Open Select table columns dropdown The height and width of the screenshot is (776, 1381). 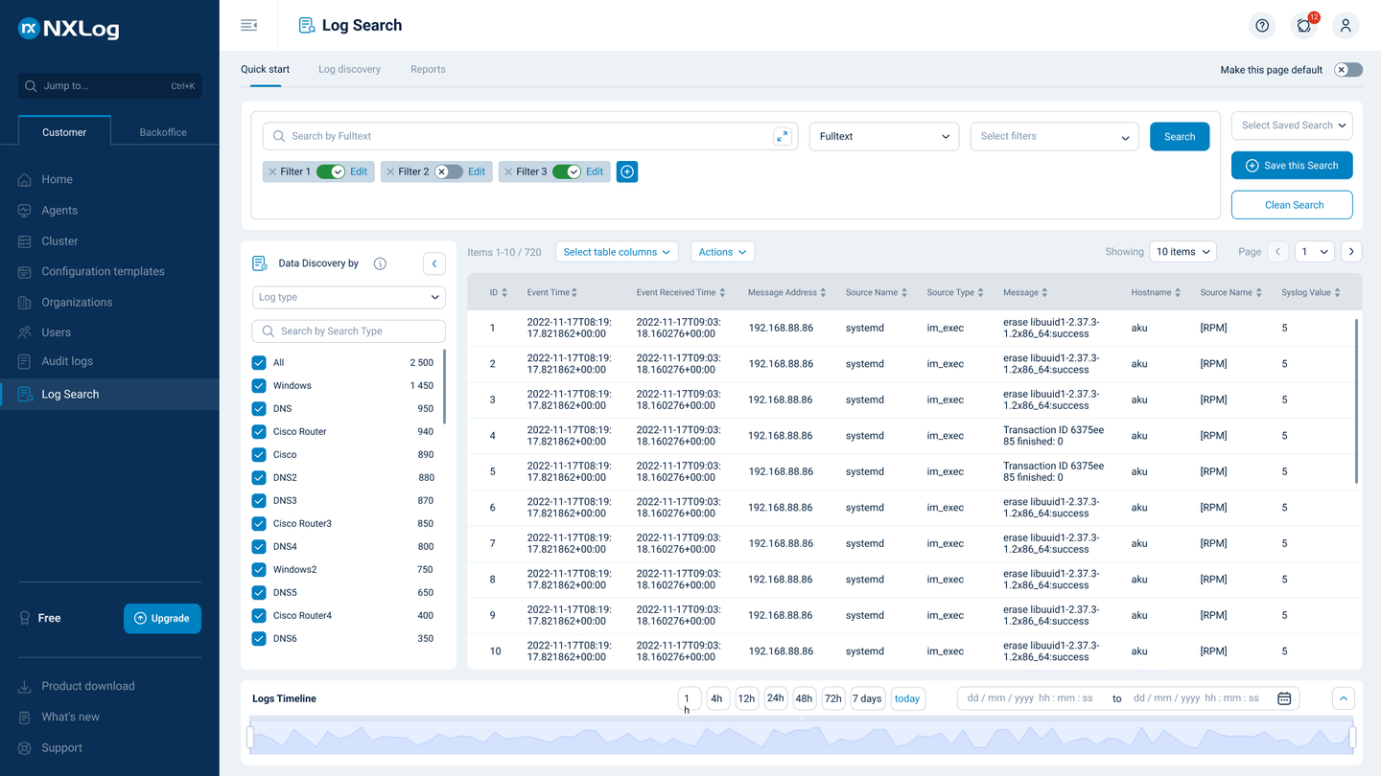617,252
